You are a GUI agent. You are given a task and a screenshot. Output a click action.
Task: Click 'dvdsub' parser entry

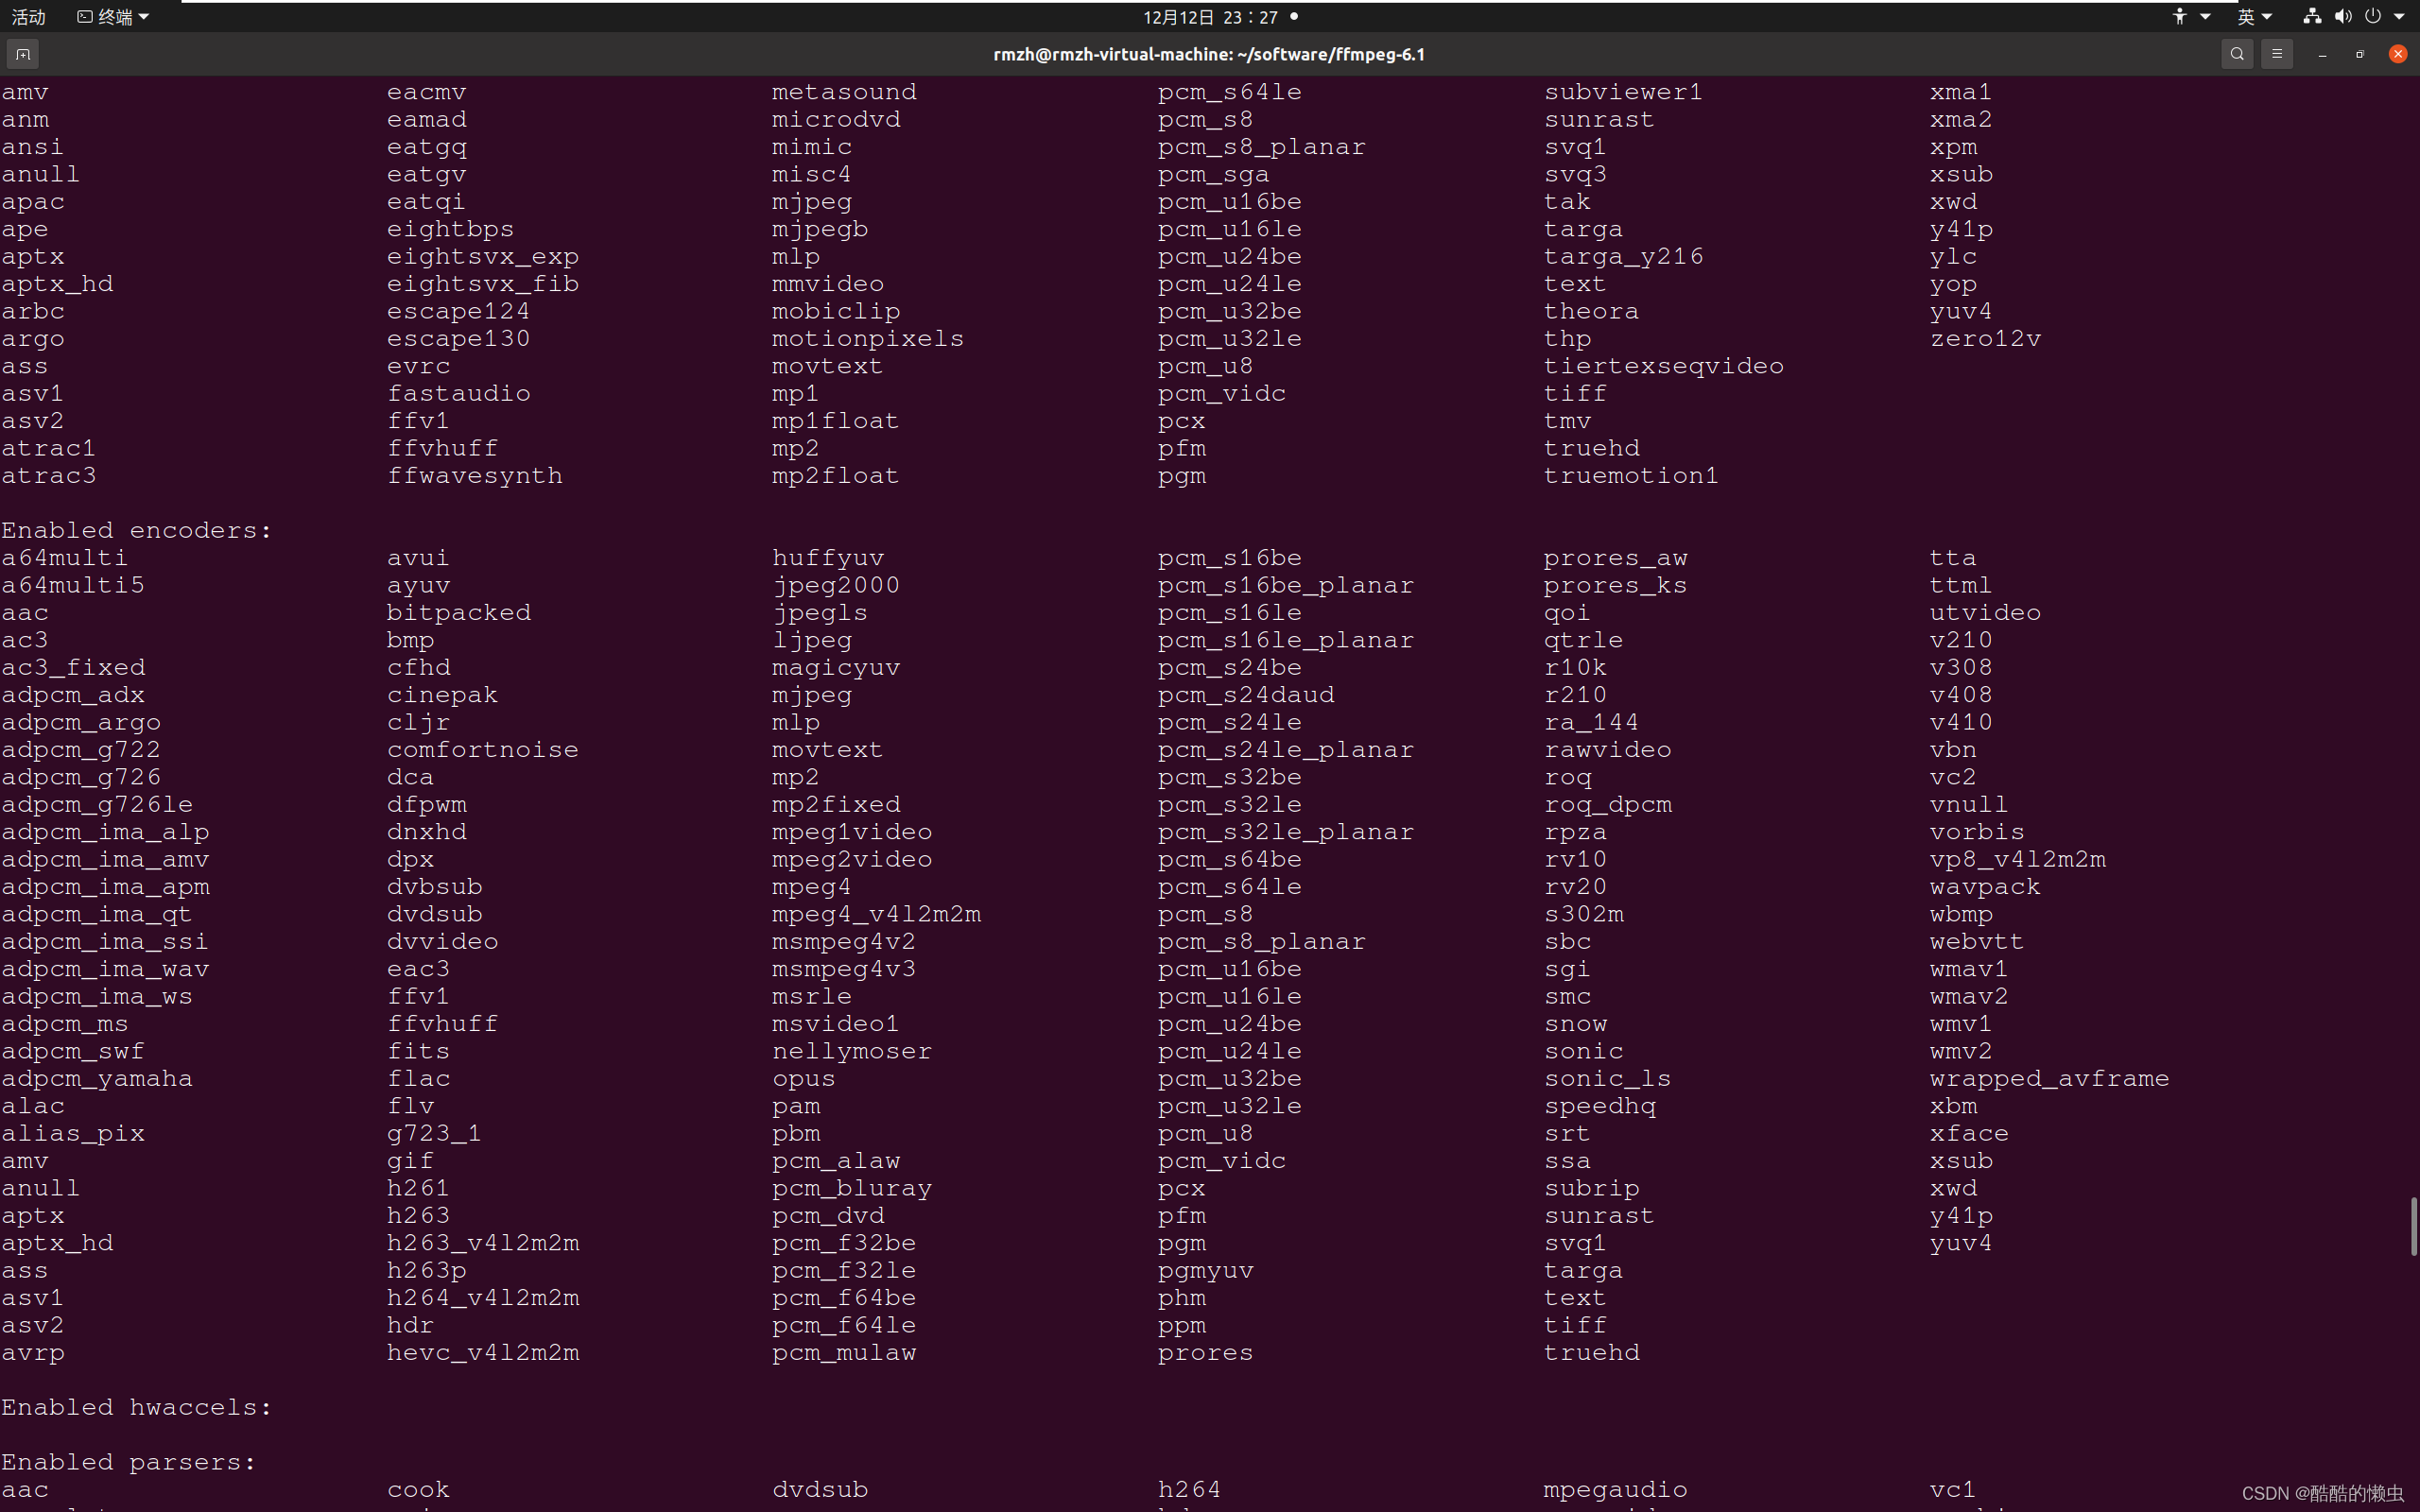coord(820,1490)
